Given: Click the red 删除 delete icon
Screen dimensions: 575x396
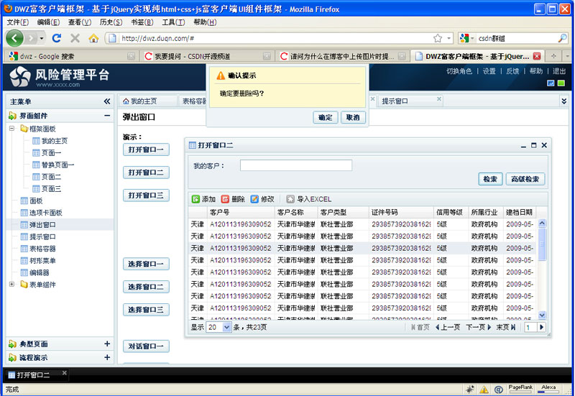Looking at the screenshot, I should [225, 199].
